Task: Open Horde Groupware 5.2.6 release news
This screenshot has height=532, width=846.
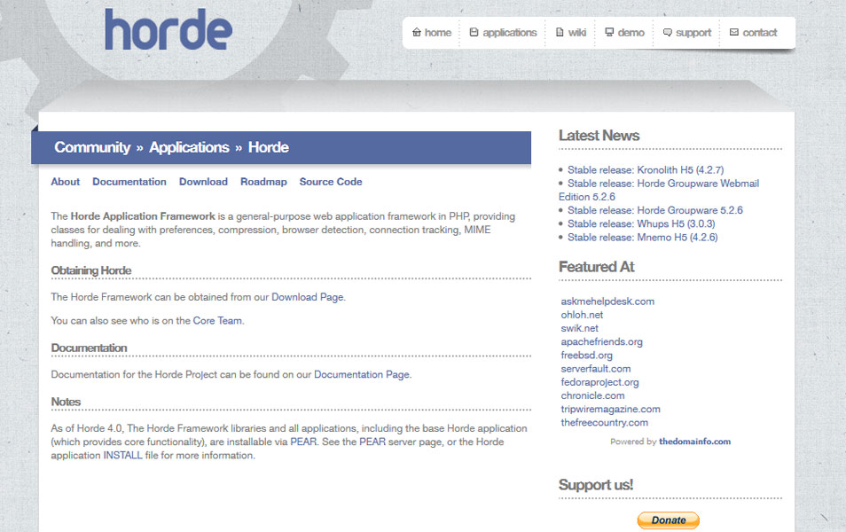Action: point(655,210)
